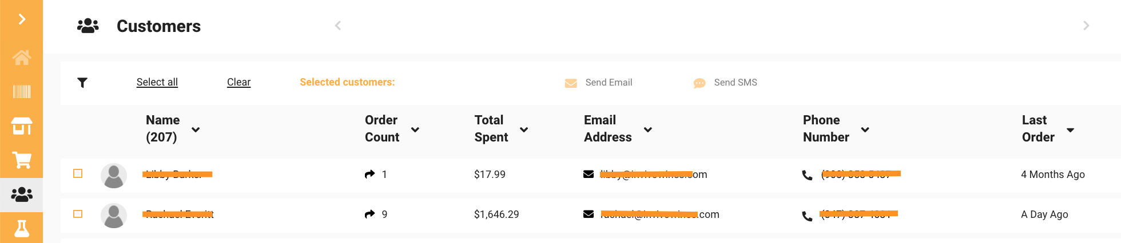Tick the first customer row checkbox
Viewport: 1121px width, 243px height.
(x=78, y=173)
